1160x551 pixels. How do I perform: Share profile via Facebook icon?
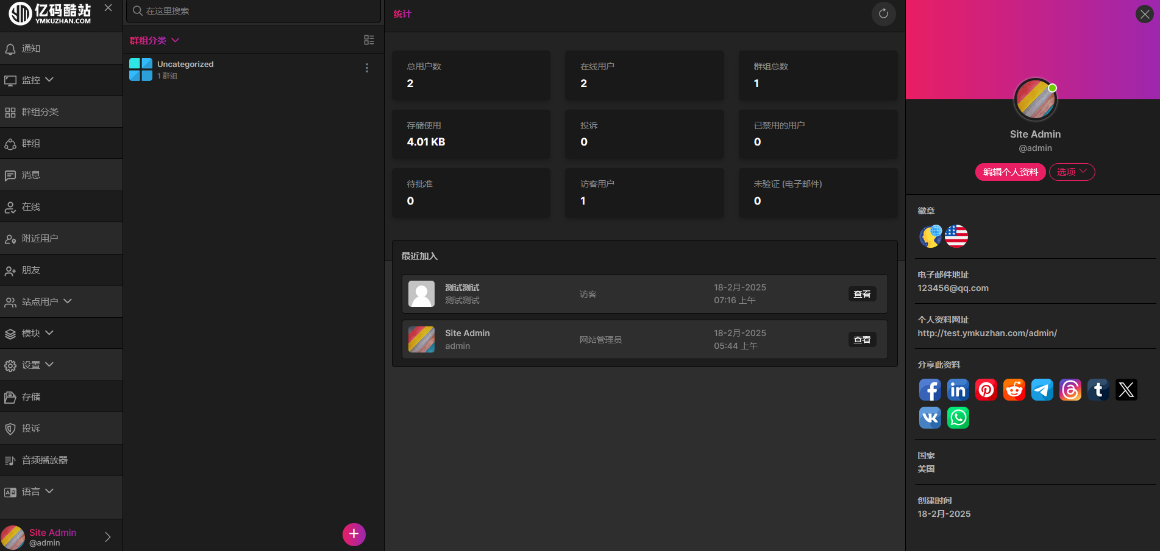click(930, 390)
